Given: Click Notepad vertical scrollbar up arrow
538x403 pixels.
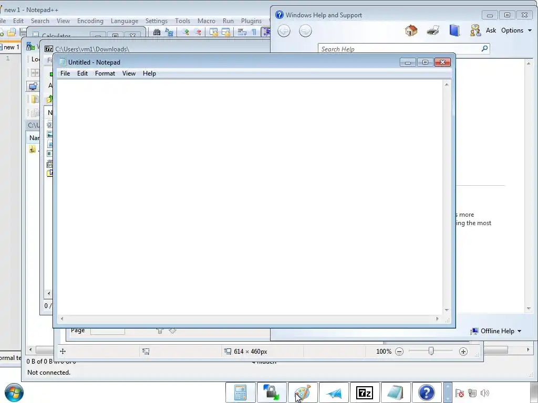Looking at the screenshot, I should pos(447,84).
